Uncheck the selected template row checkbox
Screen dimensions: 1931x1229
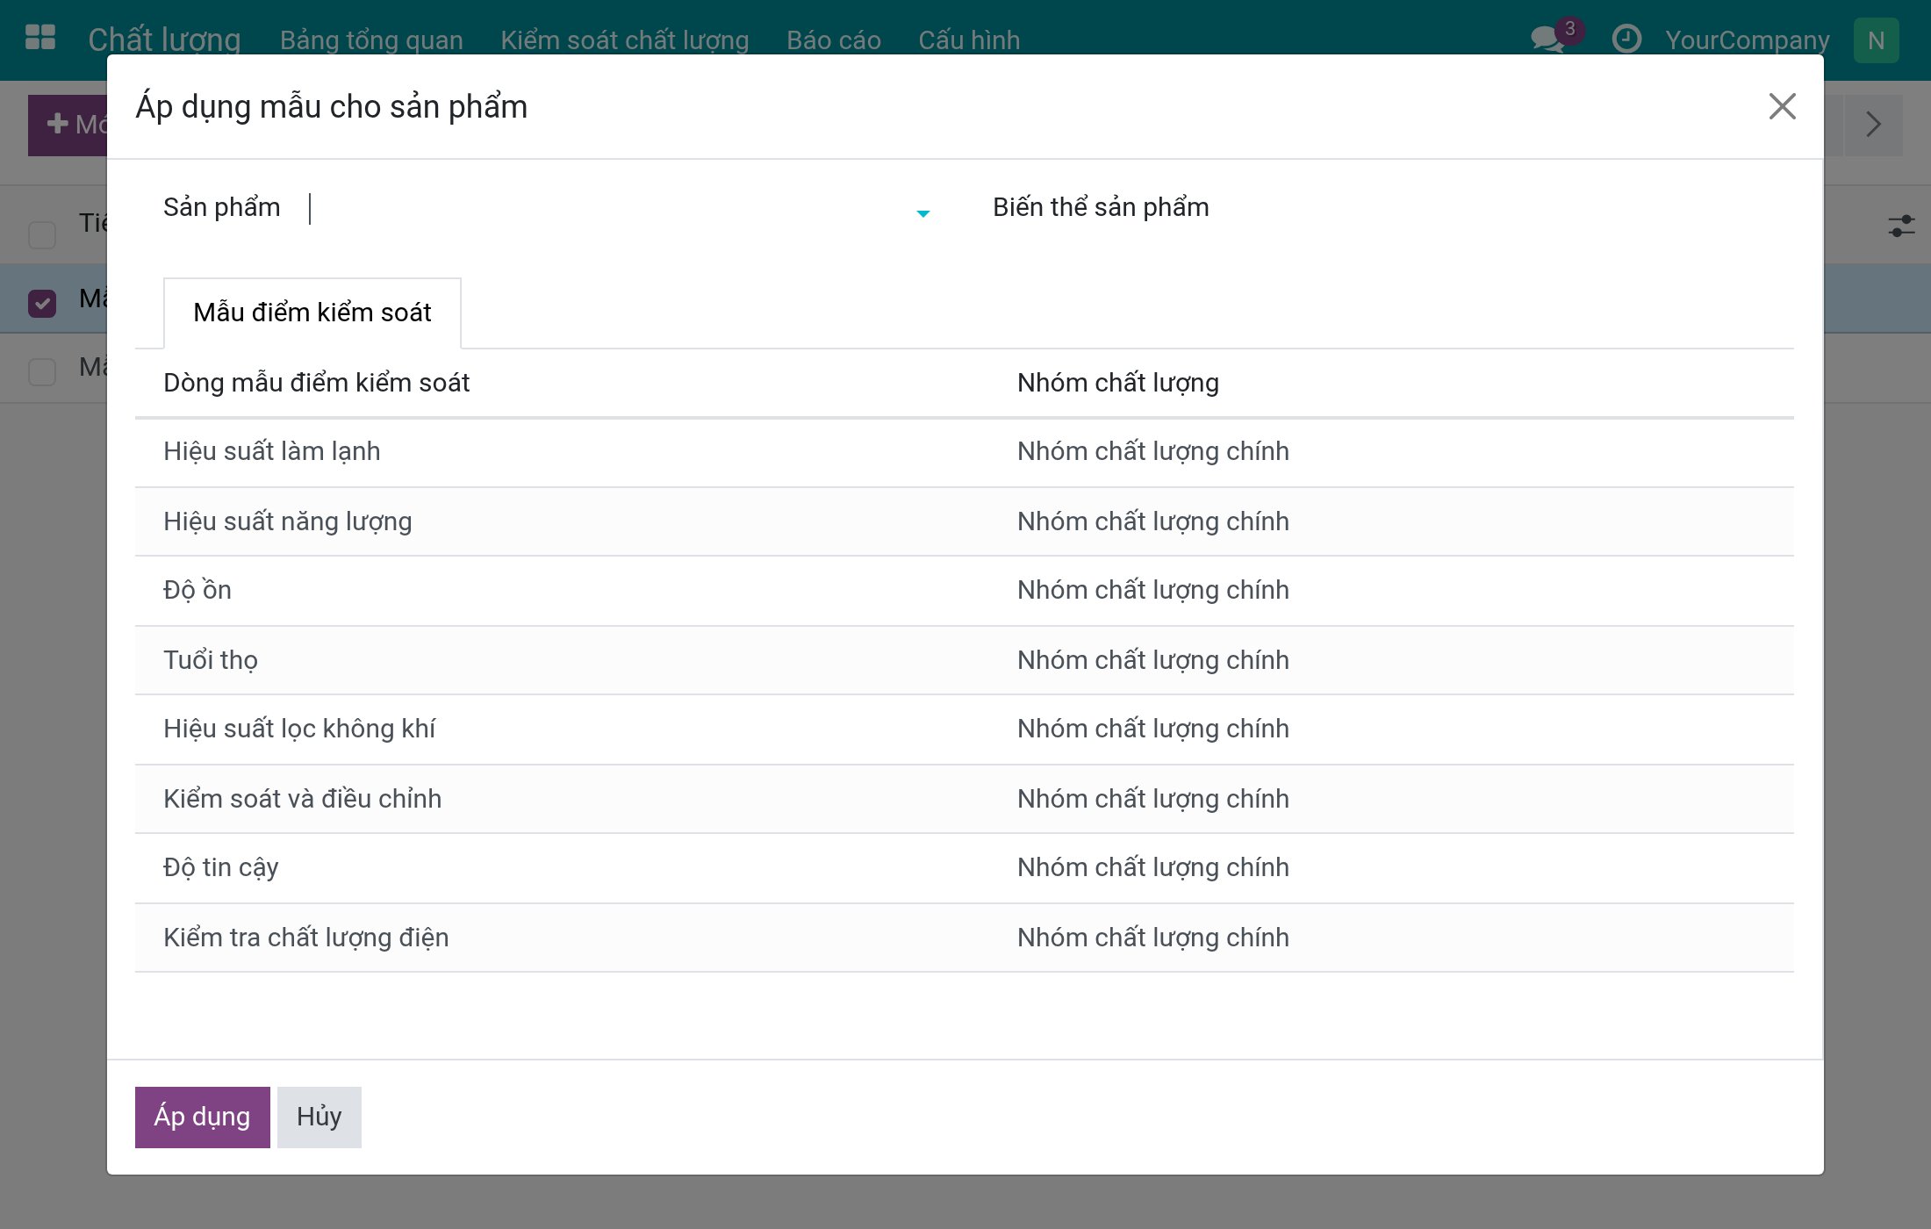(42, 303)
